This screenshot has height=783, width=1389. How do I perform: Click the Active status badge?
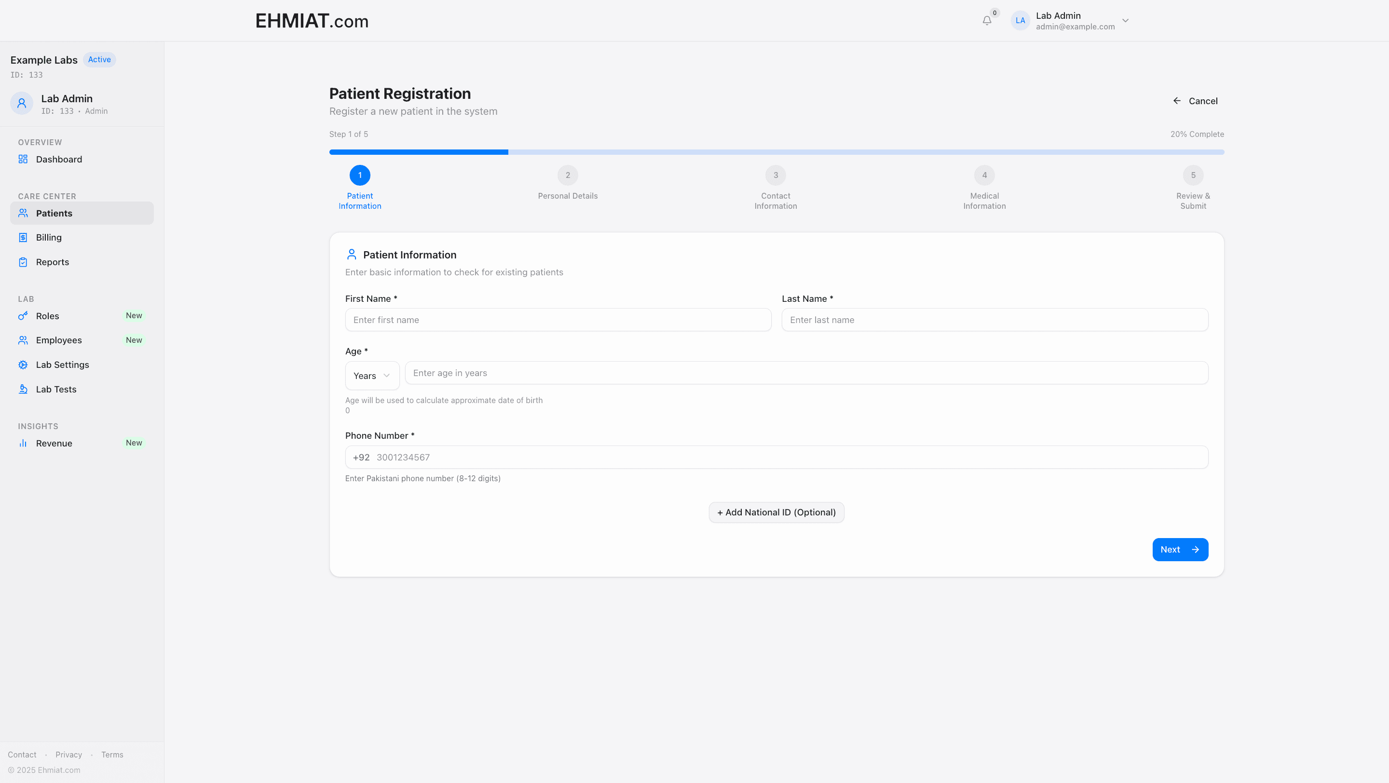pyautogui.click(x=99, y=59)
